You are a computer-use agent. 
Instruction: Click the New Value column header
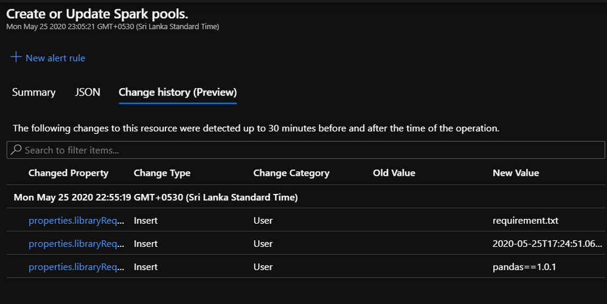(516, 173)
